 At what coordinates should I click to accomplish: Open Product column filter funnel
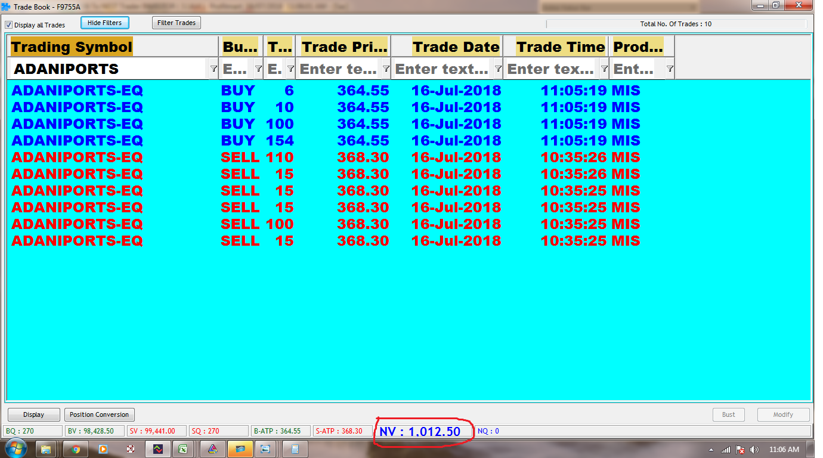pos(670,69)
